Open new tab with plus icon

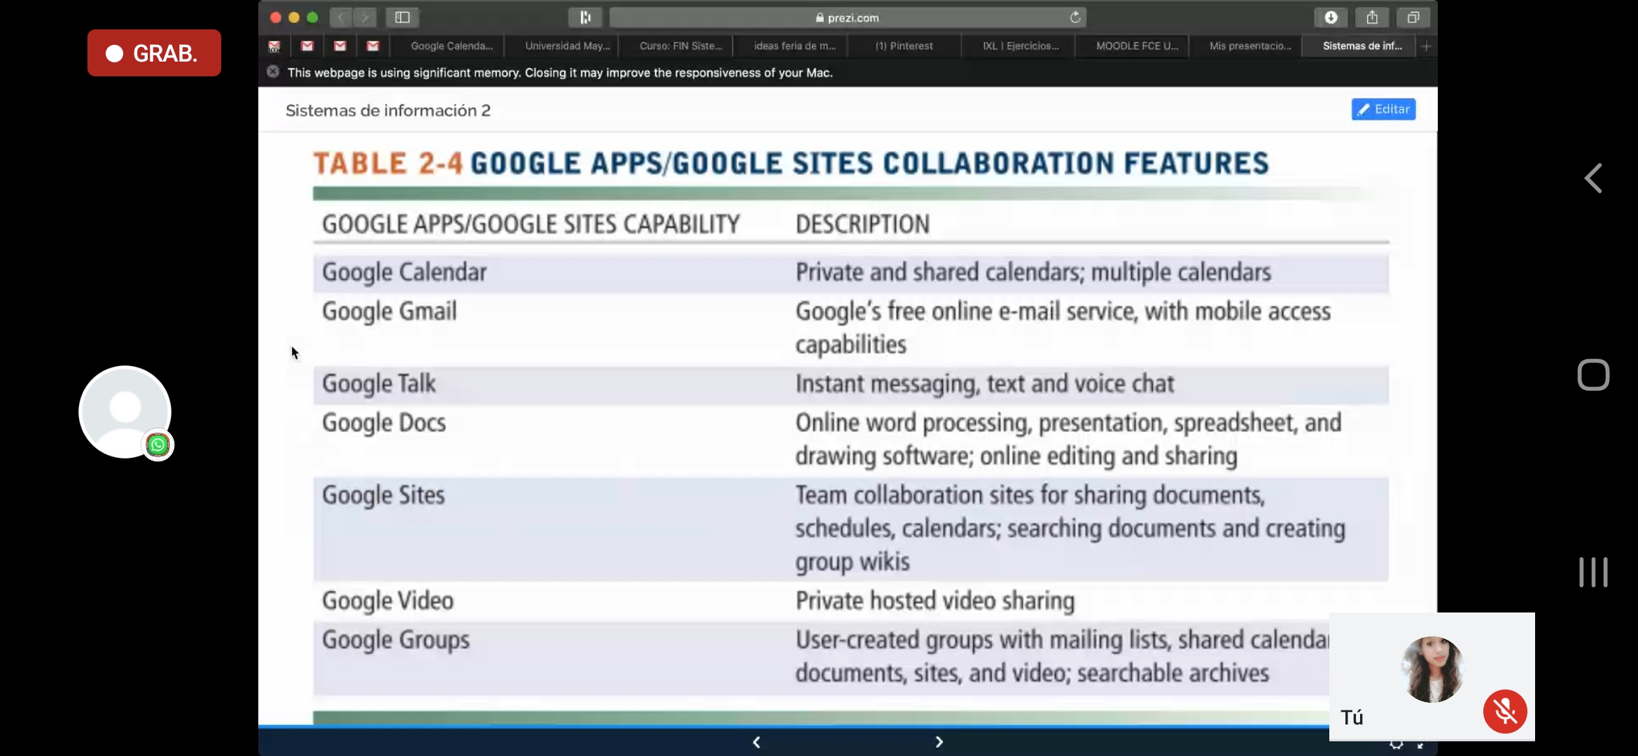coord(1426,46)
